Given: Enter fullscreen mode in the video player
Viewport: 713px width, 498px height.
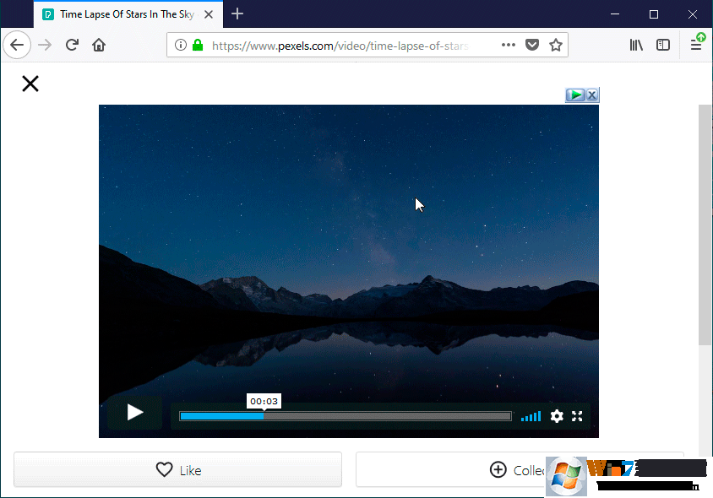Looking at the screenshot, I should [577, 416].
